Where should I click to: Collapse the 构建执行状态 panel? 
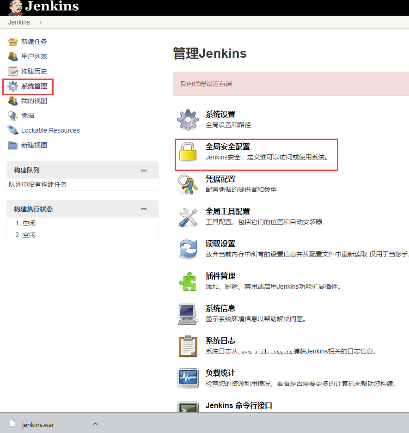tap(144, 209)
